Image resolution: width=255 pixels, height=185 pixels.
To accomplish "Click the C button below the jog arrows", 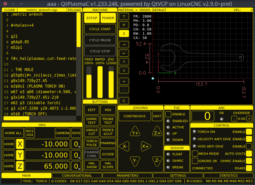I will 124,100.
